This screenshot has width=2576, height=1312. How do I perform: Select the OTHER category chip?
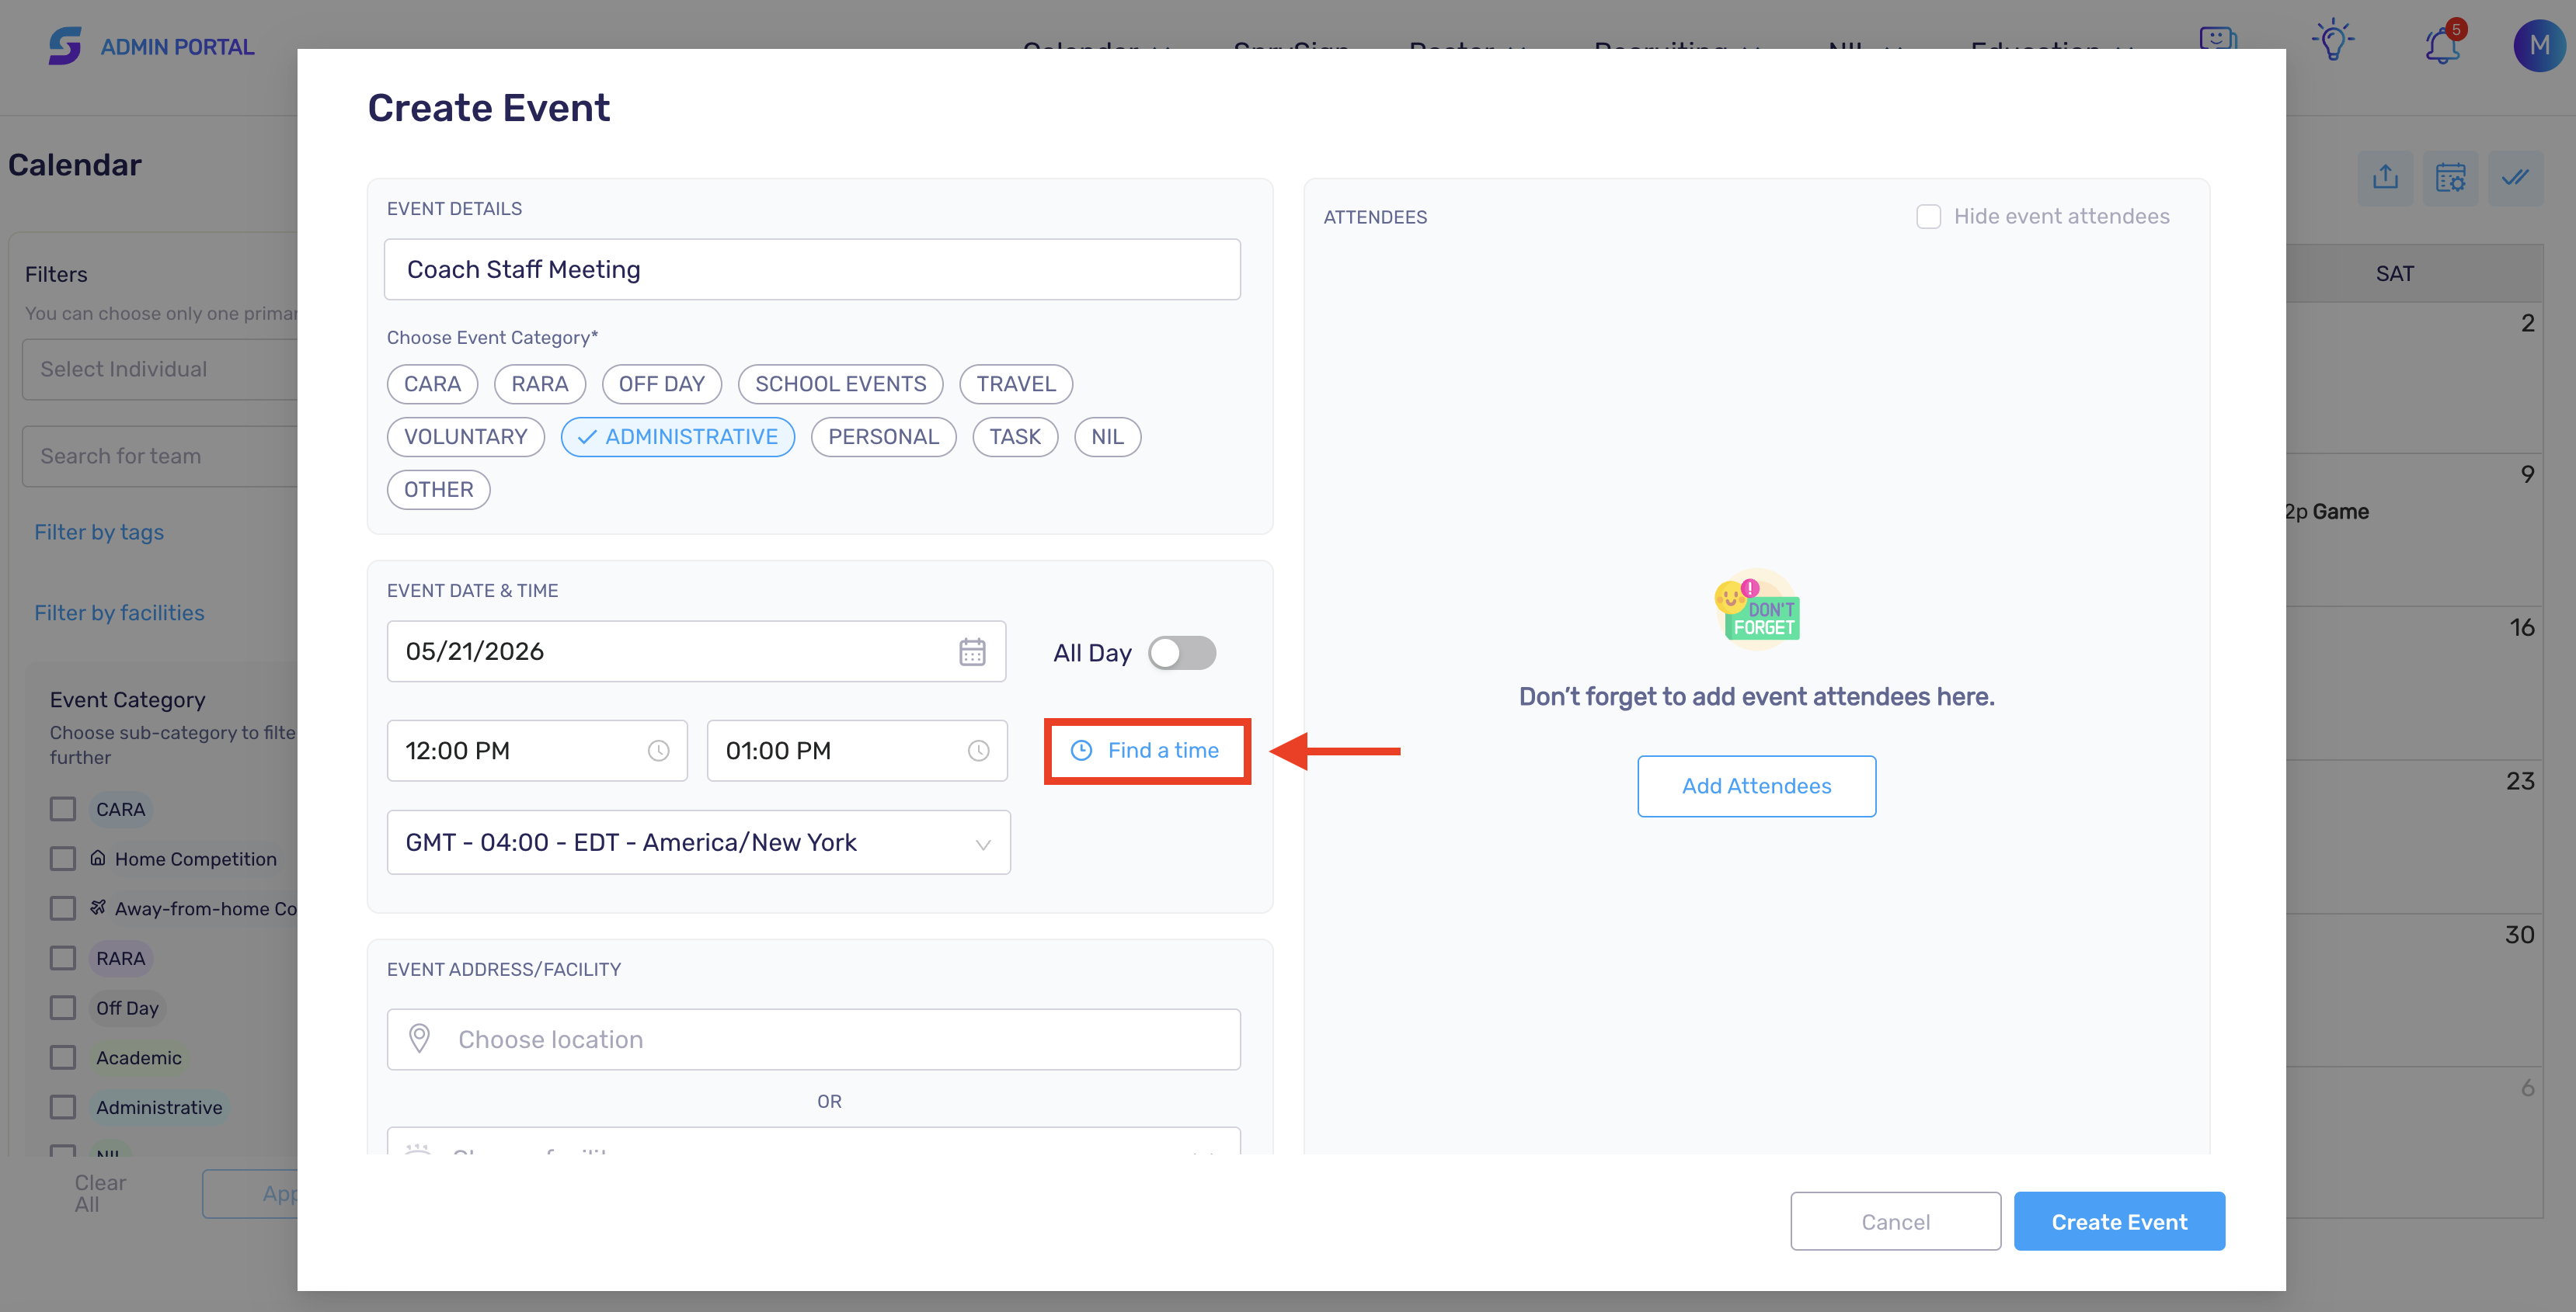pos(438,490)
